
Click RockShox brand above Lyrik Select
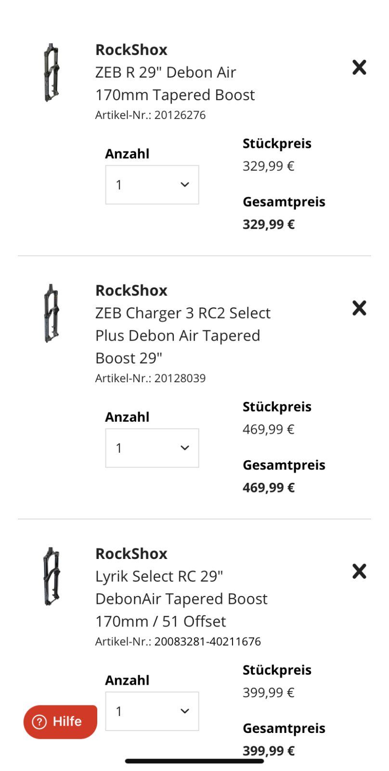pos(131,554)
